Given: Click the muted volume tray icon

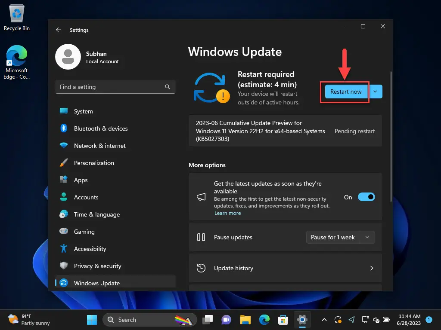Looking at the screenshot, I should pos(376,320).
